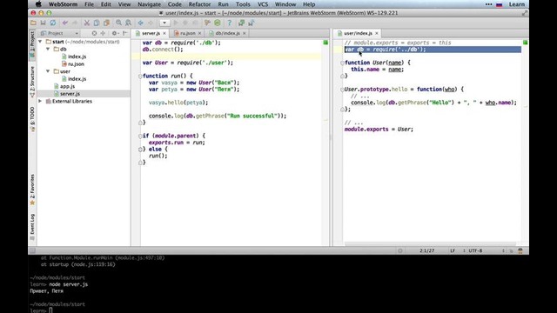Click the Back navigation arrow icon
Image resolution: width=557 pixels, height=313 pixels.
point(141,23)
